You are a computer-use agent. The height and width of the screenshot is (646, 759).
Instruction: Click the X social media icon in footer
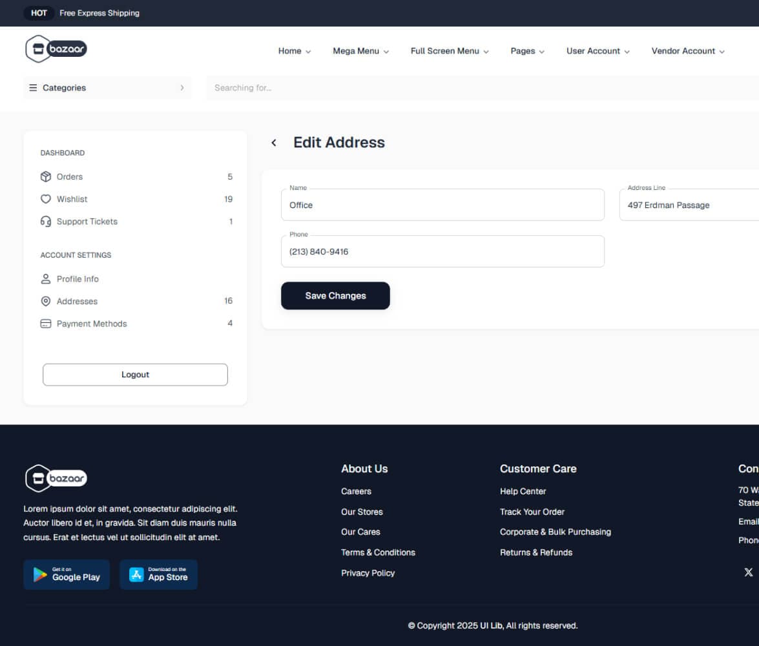tap(748, 572)
